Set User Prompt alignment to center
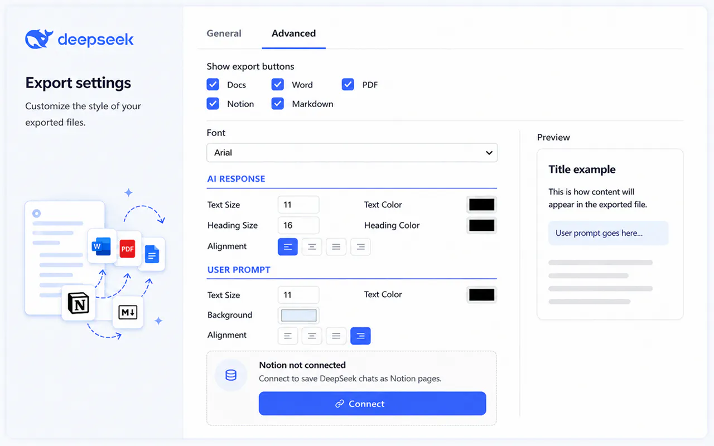The width and height of the screenshot is (714, 446). pos(312,336)
